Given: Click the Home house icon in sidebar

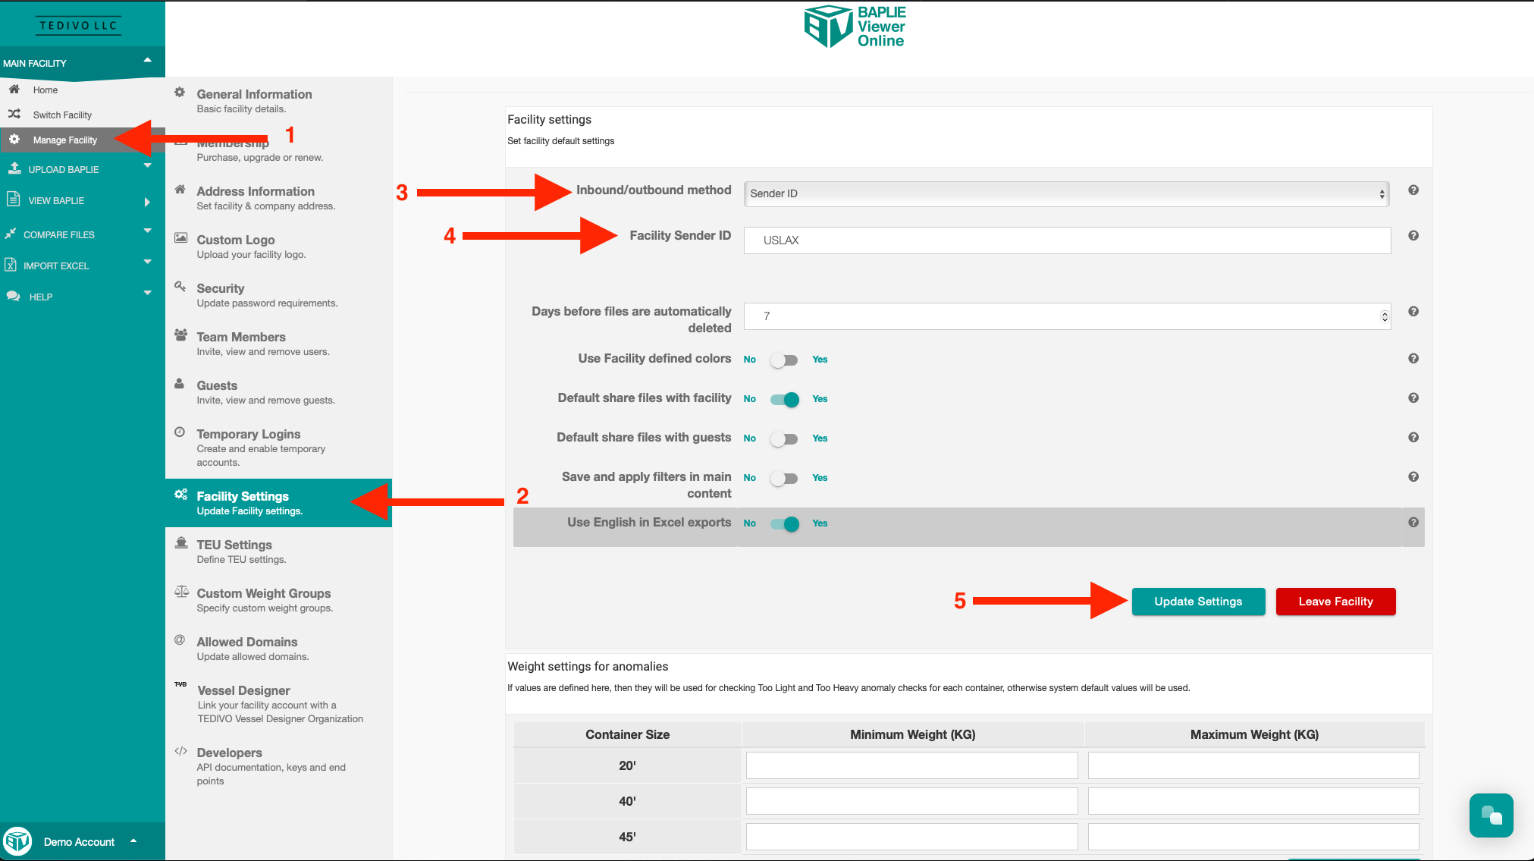Looking at the screenshot, I should tap(14, 90).
